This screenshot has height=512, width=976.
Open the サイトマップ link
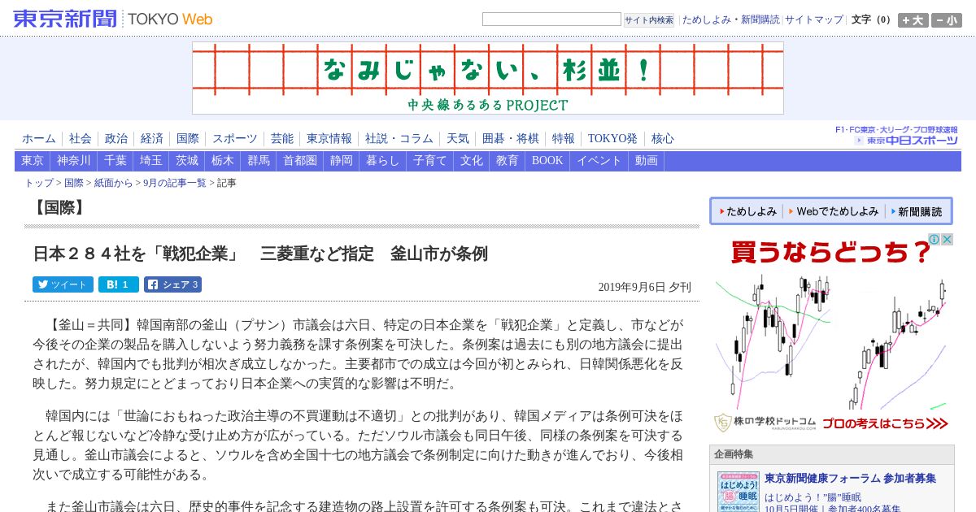click(814, 20)
